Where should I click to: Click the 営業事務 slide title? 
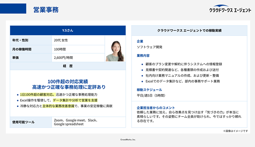click(46, 10)
